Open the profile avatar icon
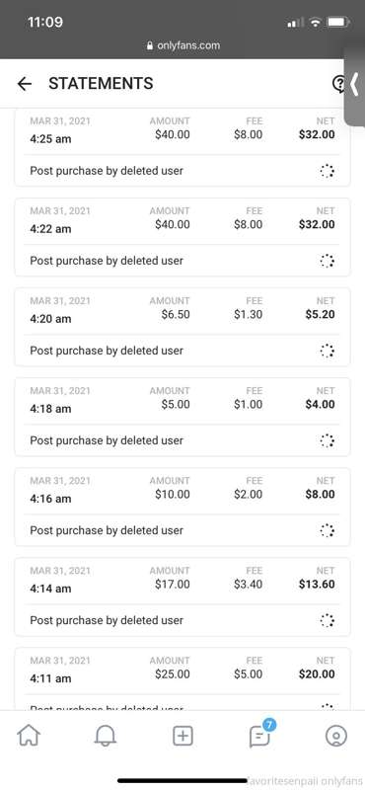Screen dimensions: 365x790 (336, 737)
